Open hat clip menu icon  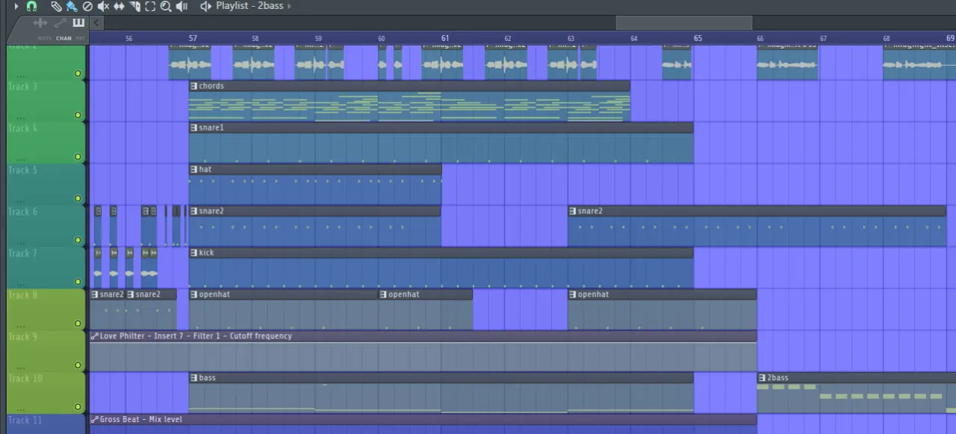(x=194, y=169)
